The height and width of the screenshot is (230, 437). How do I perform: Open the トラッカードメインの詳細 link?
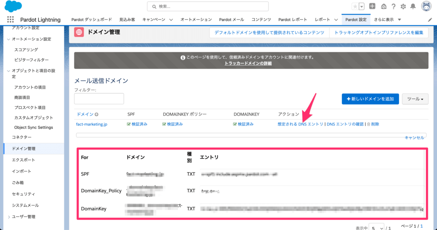[x=248, y=63]
